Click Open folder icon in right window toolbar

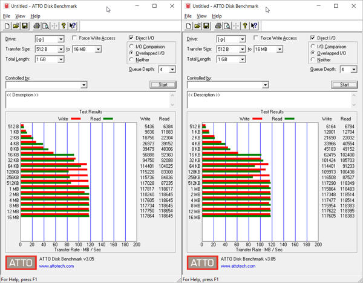pyautogui.click(x=197, y=25)
